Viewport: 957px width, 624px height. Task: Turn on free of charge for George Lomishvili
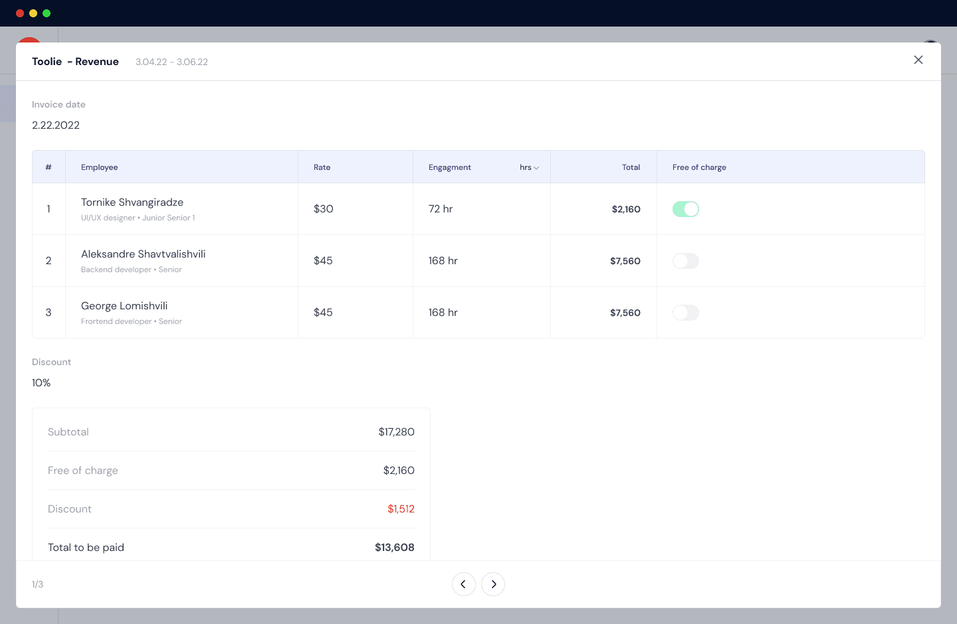click(x=685, y=312)
